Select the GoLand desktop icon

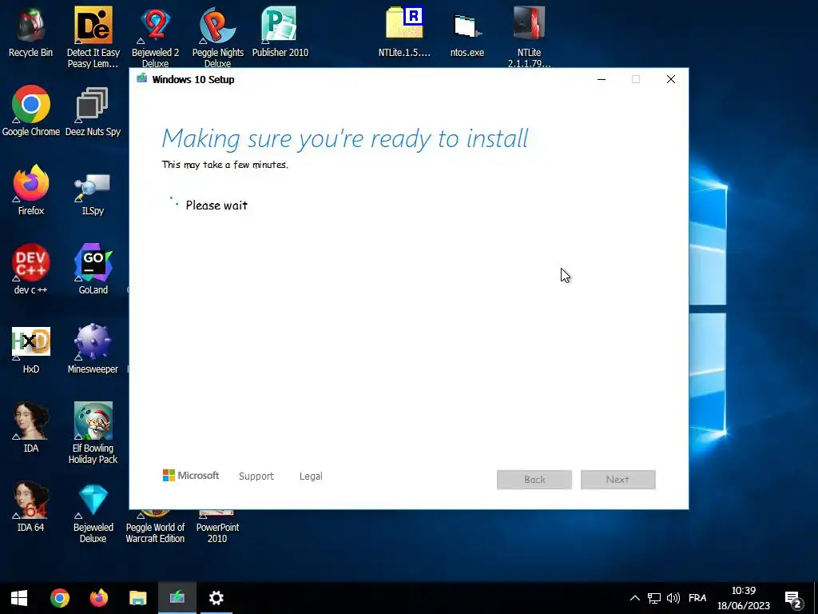[x=93, y=269]
